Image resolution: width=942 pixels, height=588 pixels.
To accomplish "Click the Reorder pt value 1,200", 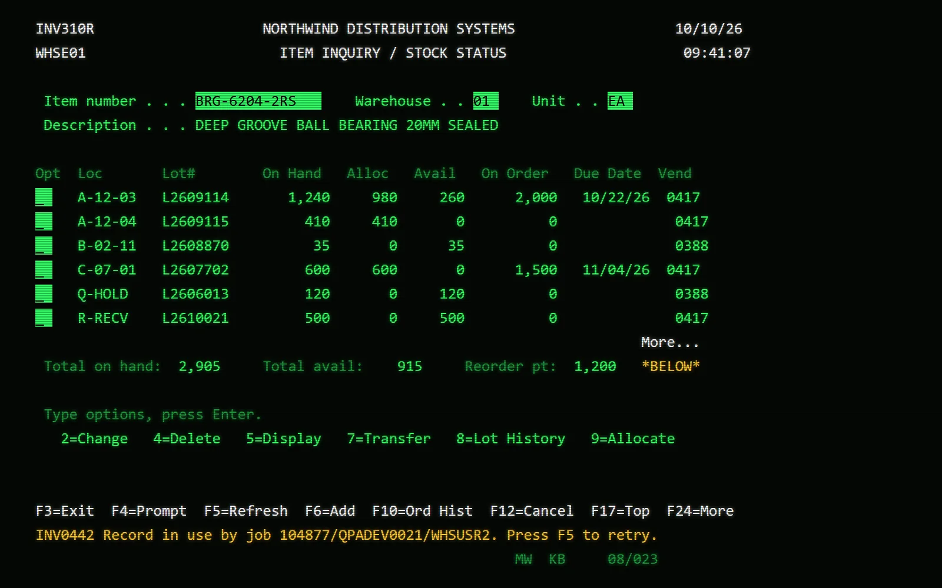I will [595, 366].
